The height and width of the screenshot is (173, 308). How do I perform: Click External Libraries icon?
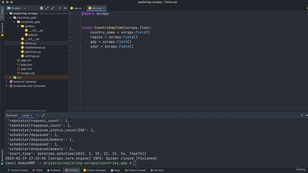click(11, 82)
